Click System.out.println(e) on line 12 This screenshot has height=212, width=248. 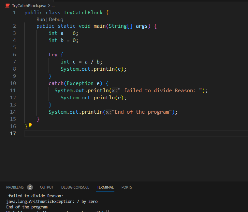pyautogui.click(x=94, y=98)
